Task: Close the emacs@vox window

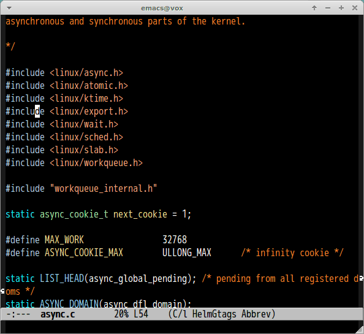Action: click(x=355, y=8)
